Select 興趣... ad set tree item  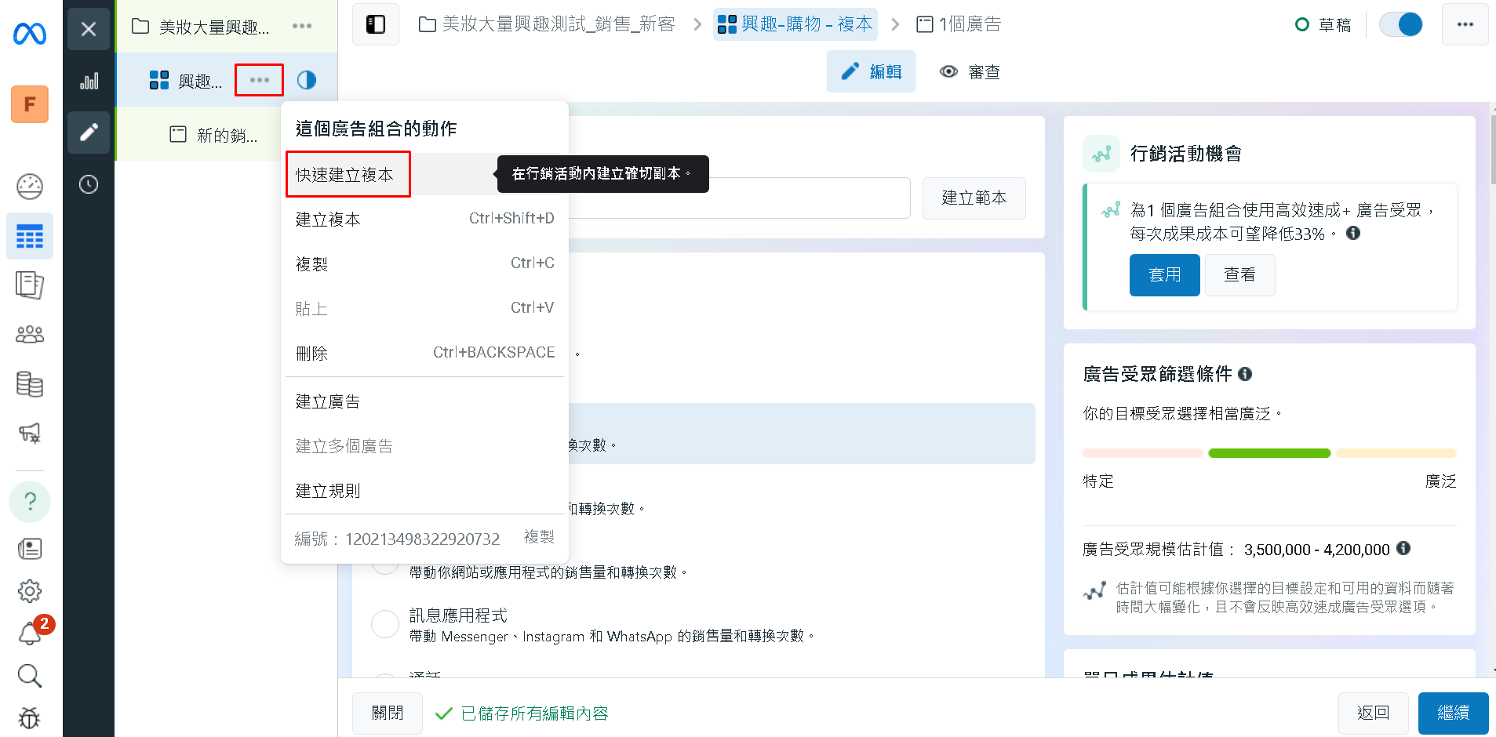tap(186, 81)
